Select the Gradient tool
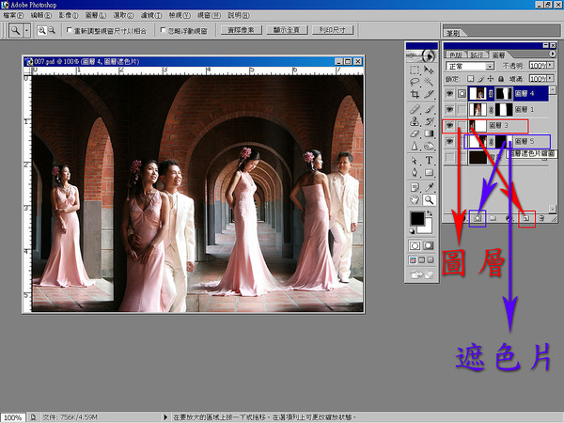Screen dimensions: 564x423 click(429, 133)
